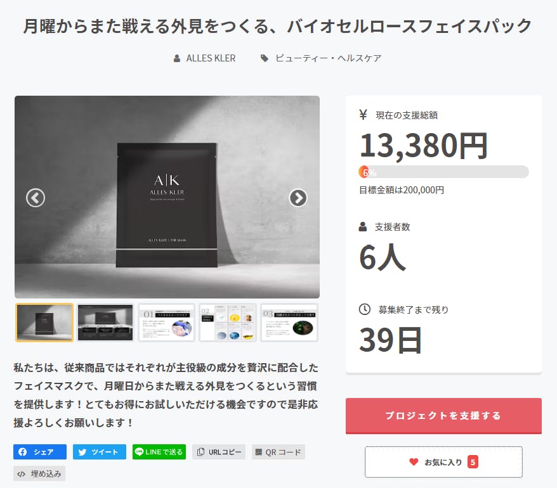Select thumbnail labeled 02
The height and width of the screenshot is (488, 557).
228,323
